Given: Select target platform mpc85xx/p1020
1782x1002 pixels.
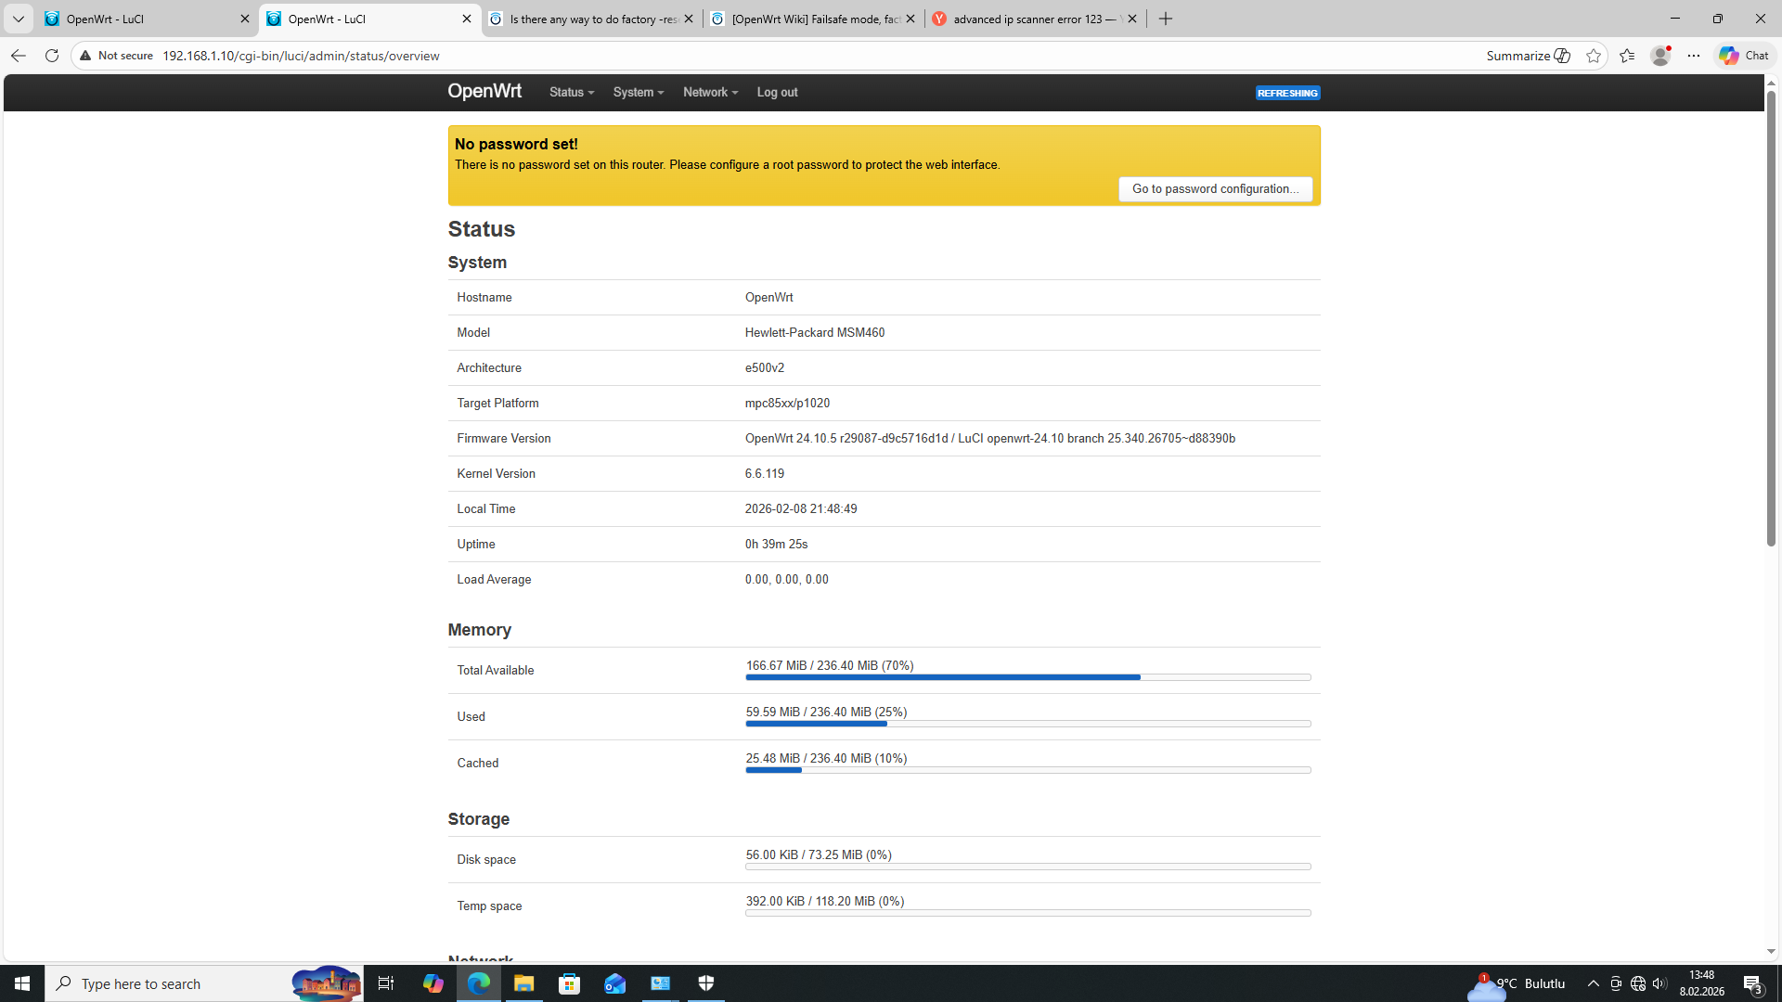Looking at the screenshot, I should coord(787,403).
